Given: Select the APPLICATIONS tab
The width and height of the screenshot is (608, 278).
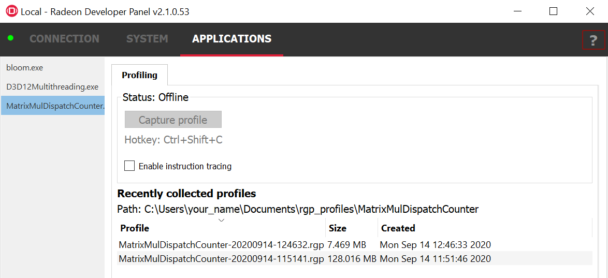Looking at the screenshot, I should tap(231, 39).
